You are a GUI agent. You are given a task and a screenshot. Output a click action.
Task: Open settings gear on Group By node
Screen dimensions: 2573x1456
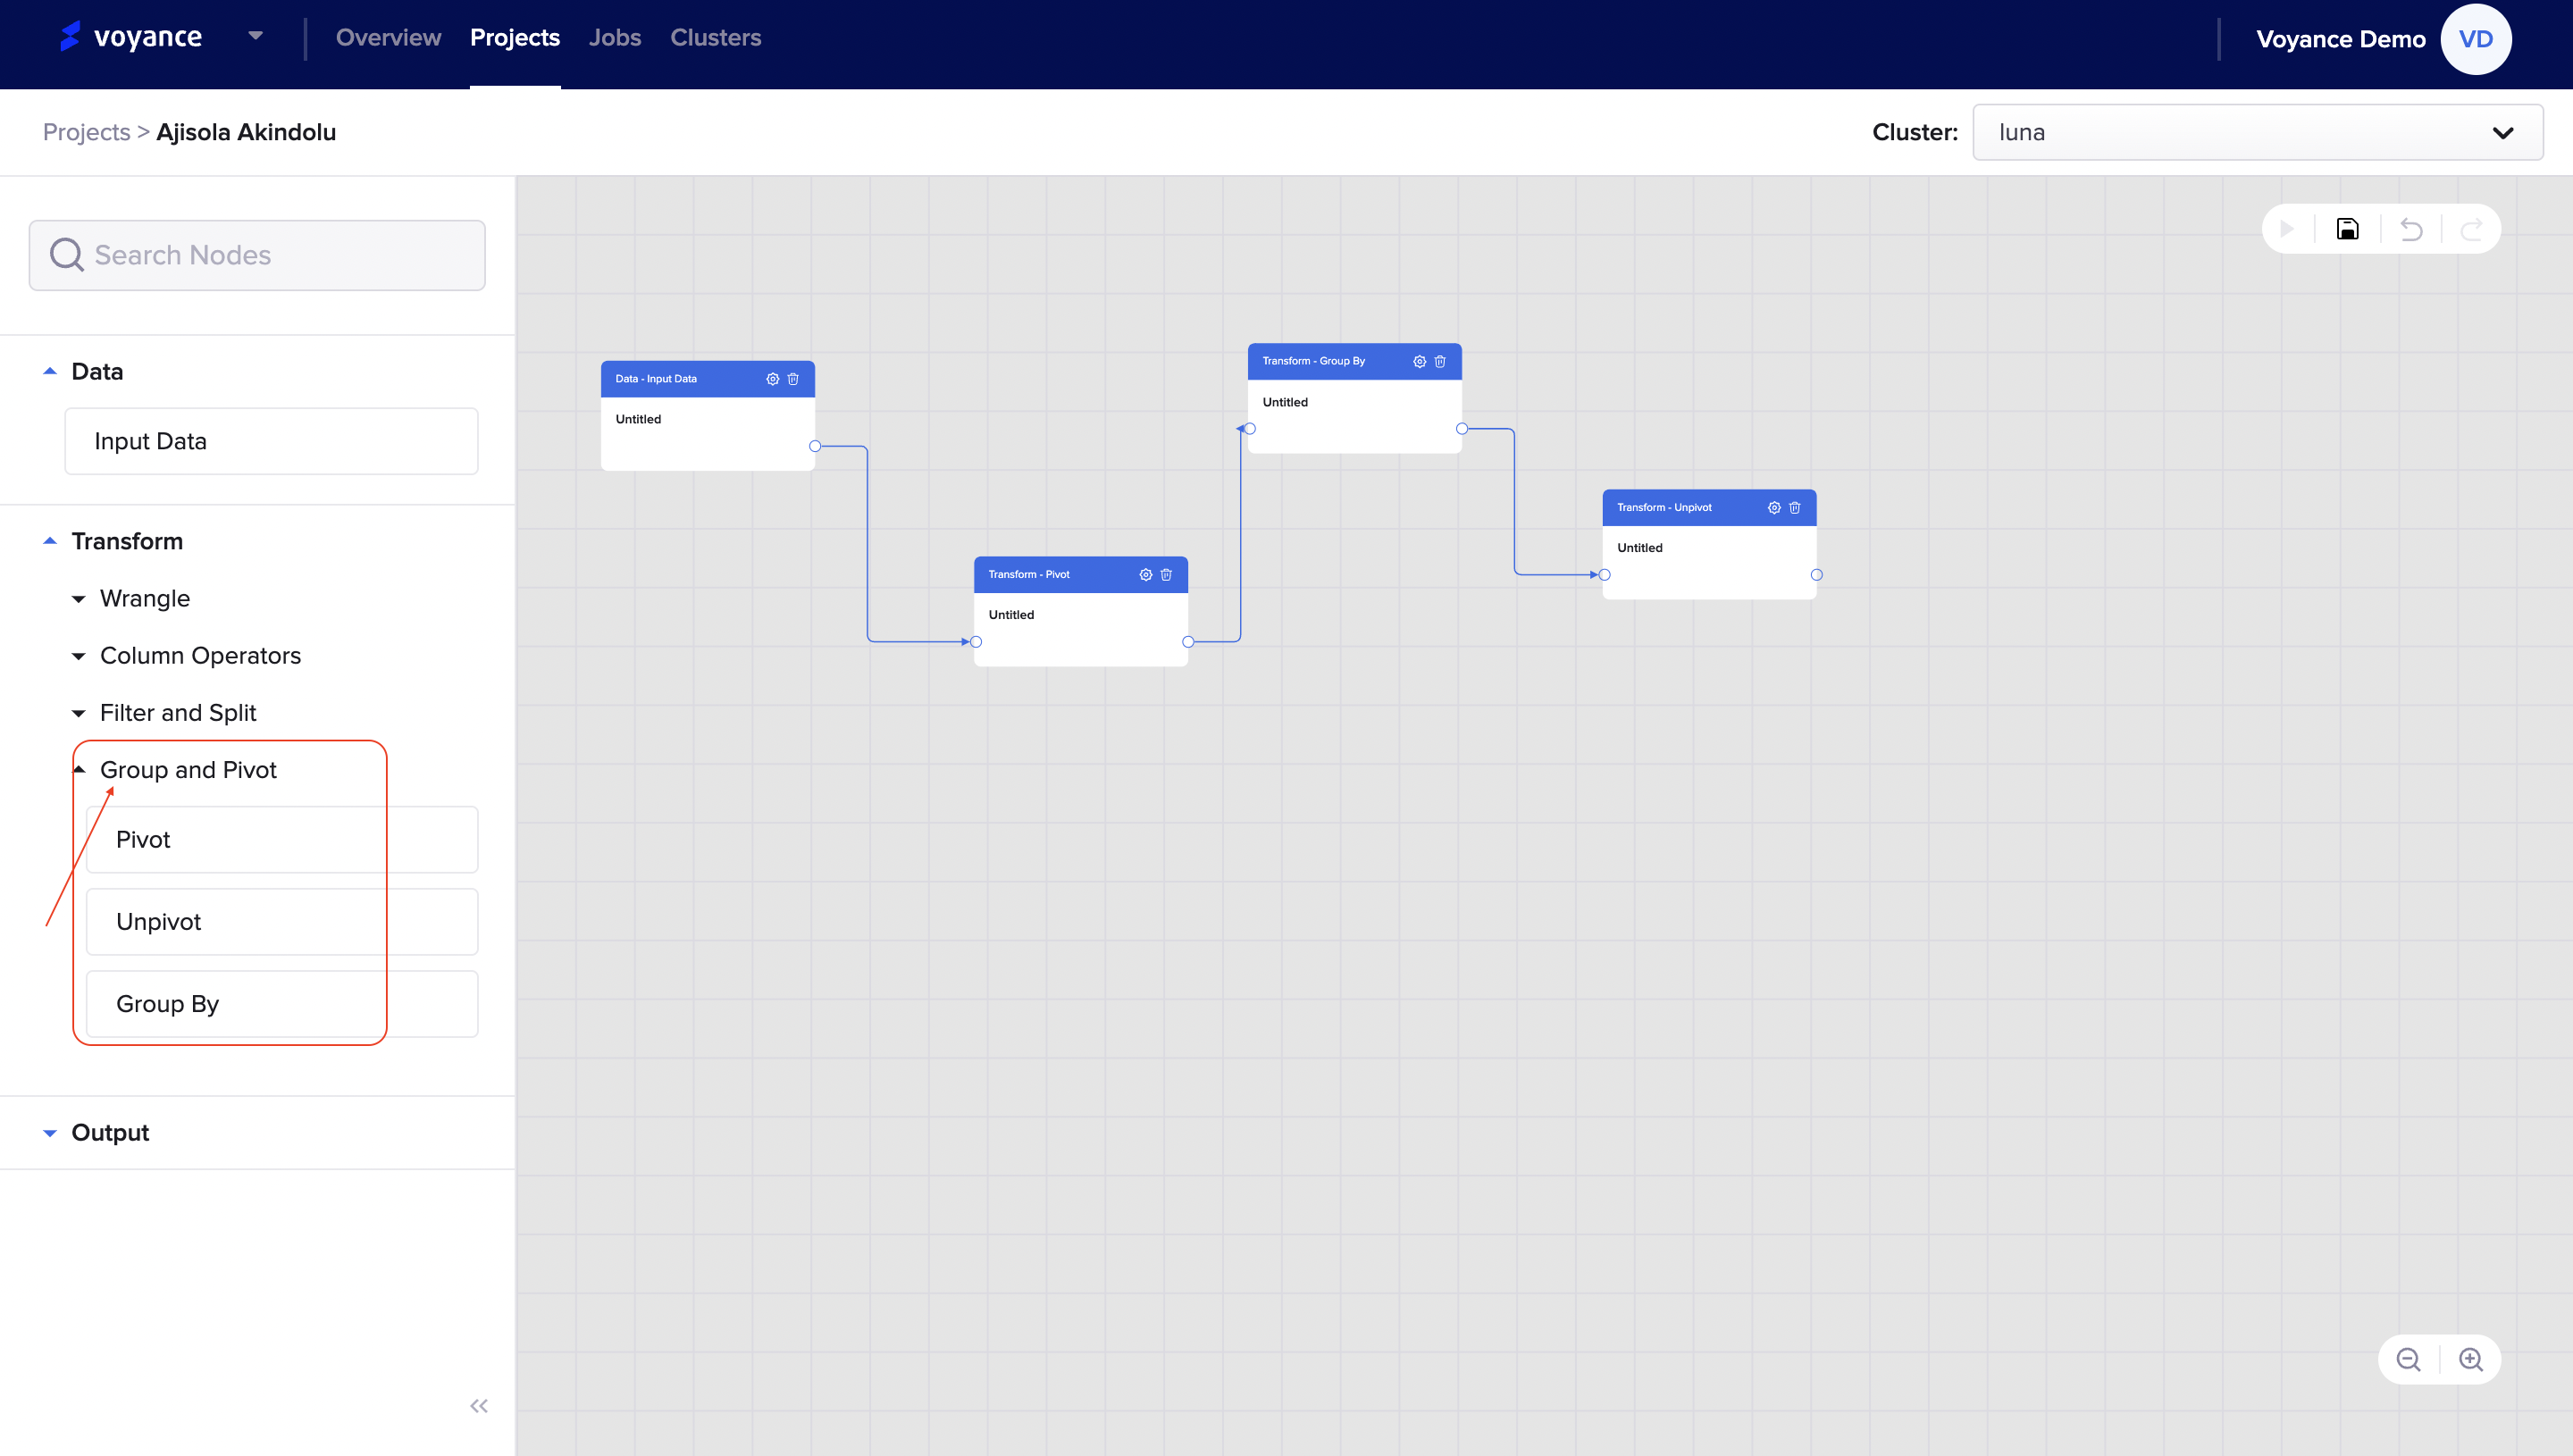pos(1419,361)
